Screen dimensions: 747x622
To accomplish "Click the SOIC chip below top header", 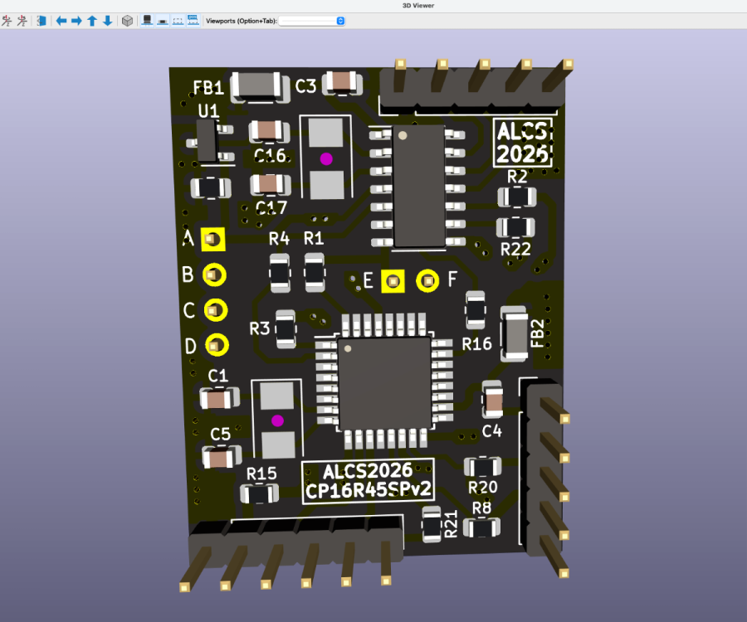I will pos(418,186).
